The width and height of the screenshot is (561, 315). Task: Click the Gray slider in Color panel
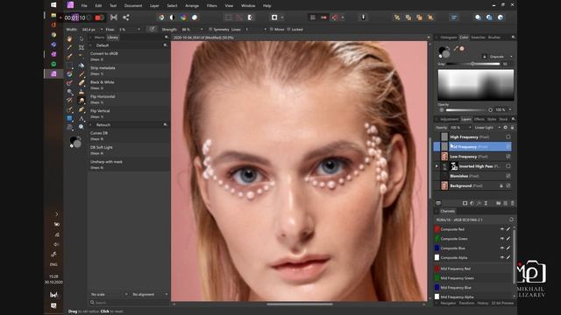pos(473,64)
